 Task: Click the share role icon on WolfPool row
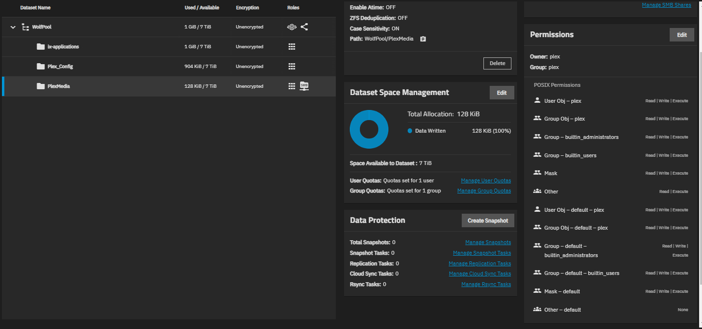click(x=304, y=27)
